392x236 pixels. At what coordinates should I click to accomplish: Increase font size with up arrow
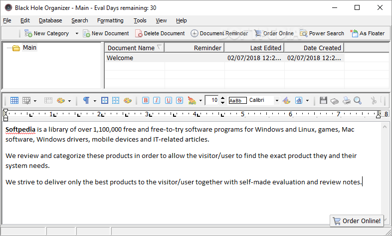(x=223, y=98)
